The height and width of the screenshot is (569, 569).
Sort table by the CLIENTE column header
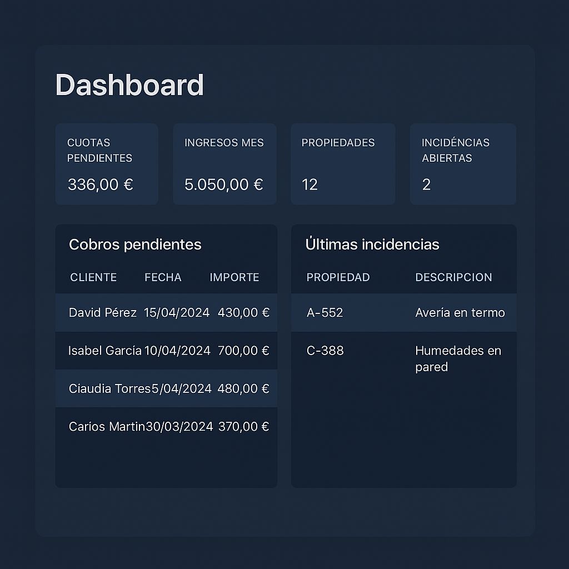click(93, 277)
